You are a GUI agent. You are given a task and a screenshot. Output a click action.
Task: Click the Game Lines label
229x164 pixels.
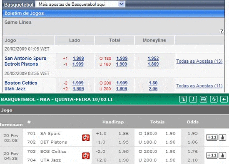[18, 22]
